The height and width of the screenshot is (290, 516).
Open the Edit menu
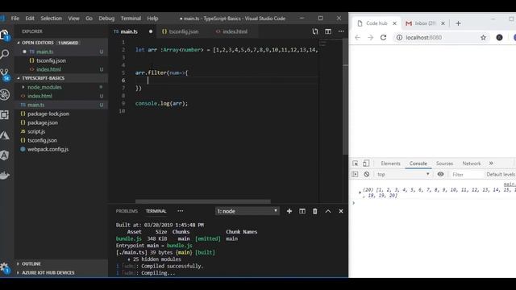[30, 19]
